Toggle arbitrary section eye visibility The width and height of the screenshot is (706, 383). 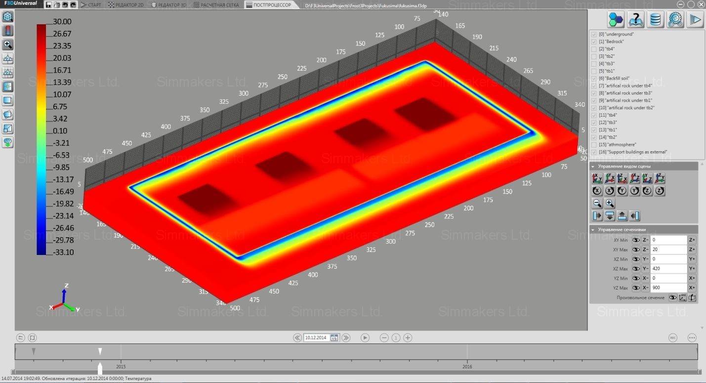[672, 298]
